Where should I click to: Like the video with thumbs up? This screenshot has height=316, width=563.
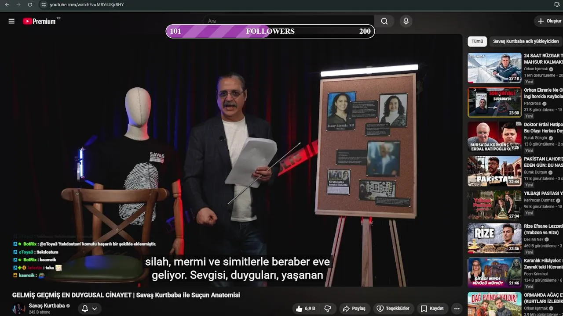[x=306, y=309]
